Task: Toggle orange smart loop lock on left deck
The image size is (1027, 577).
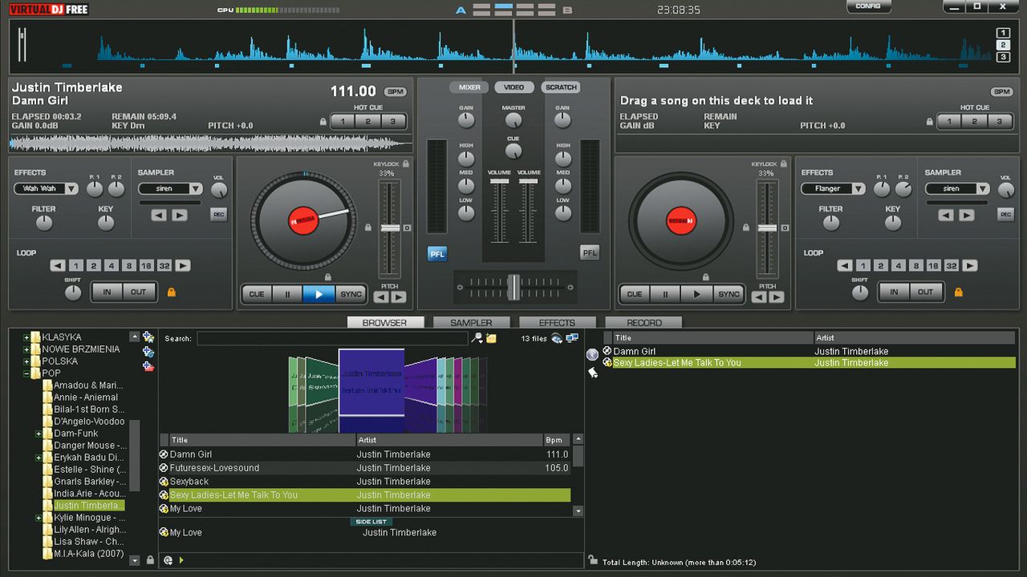Action: click(x=171, y=293)
